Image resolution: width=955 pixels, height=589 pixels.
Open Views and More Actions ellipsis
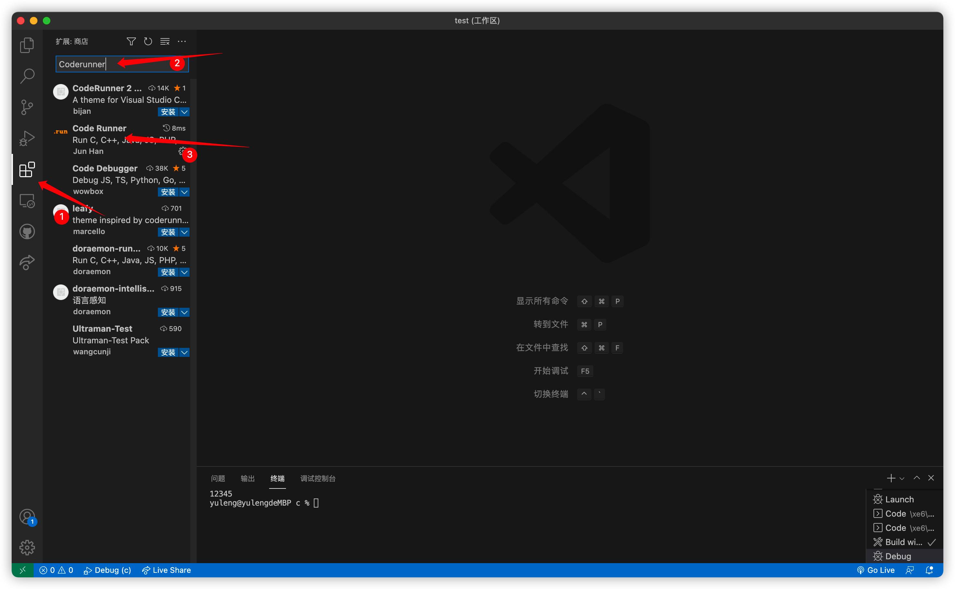pos(181,41)
